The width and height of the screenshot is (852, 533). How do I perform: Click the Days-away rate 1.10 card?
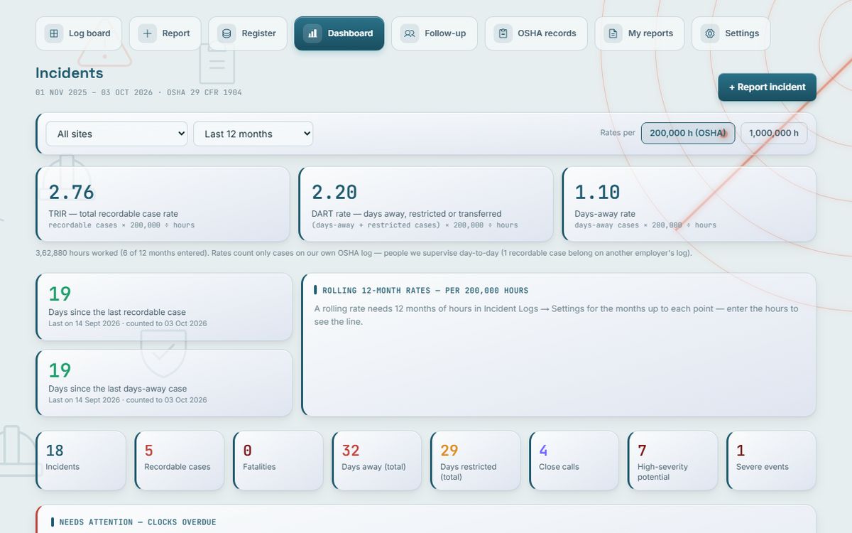pyautogui.click(x=689, y=205)
